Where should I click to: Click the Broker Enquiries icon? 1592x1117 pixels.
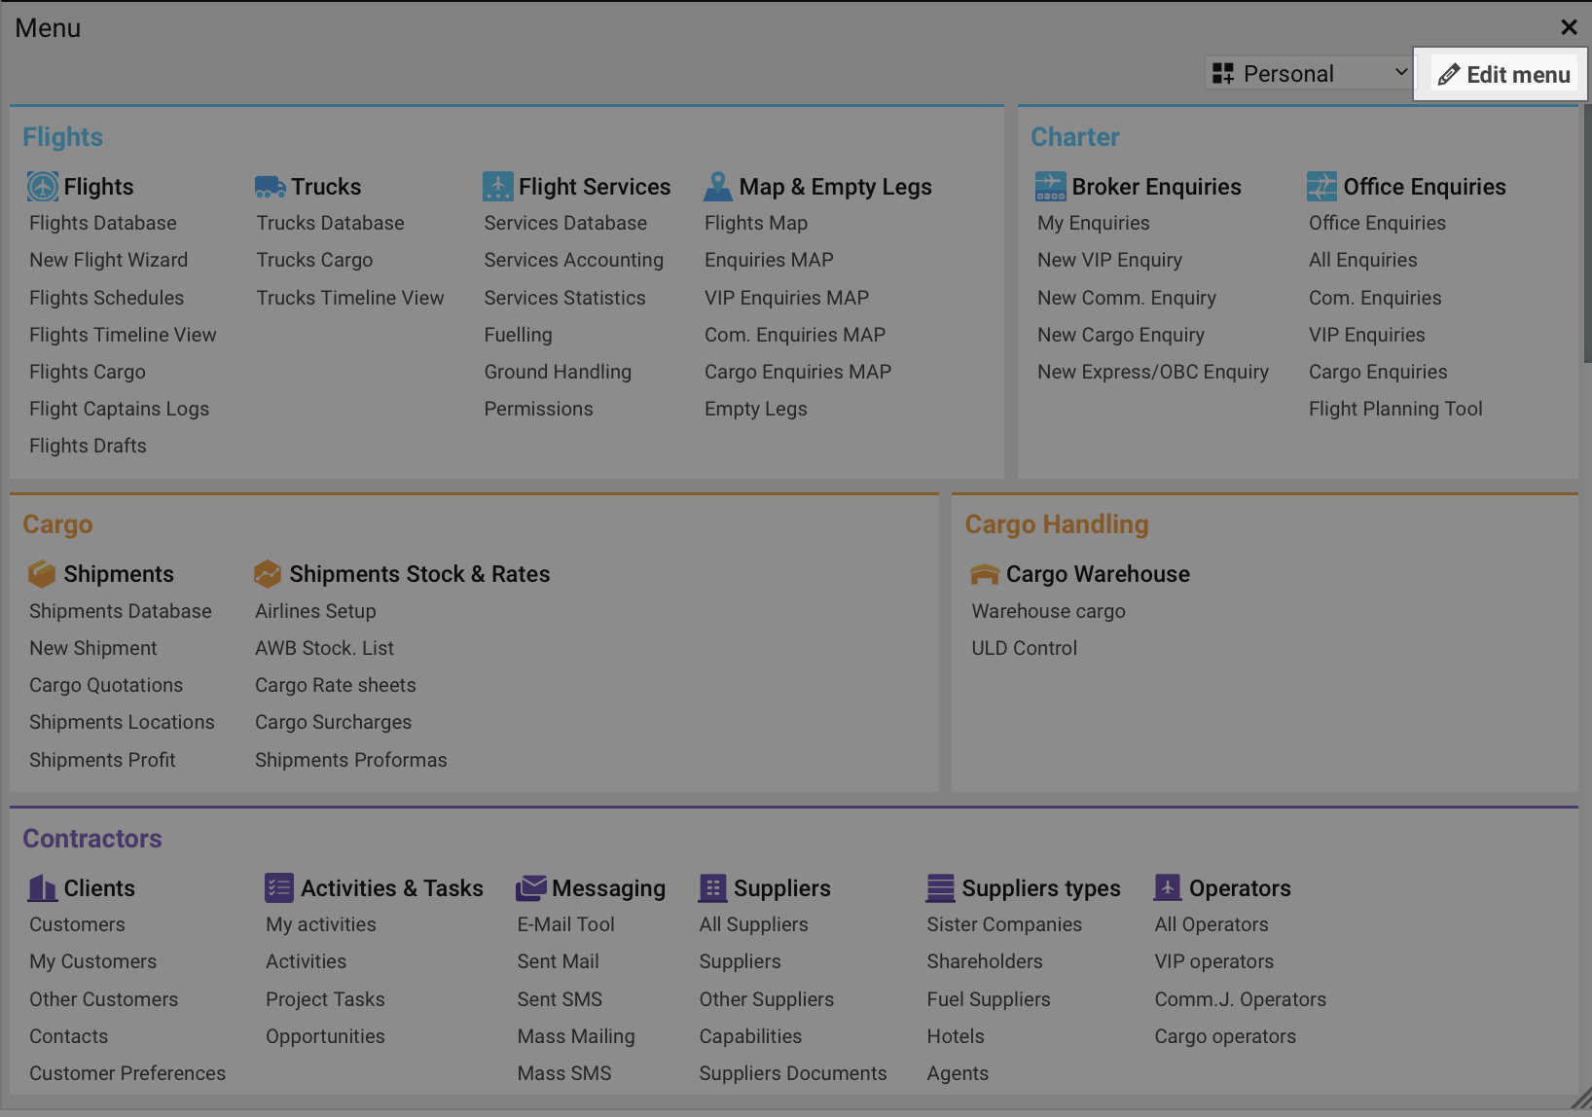point(1051,186)
